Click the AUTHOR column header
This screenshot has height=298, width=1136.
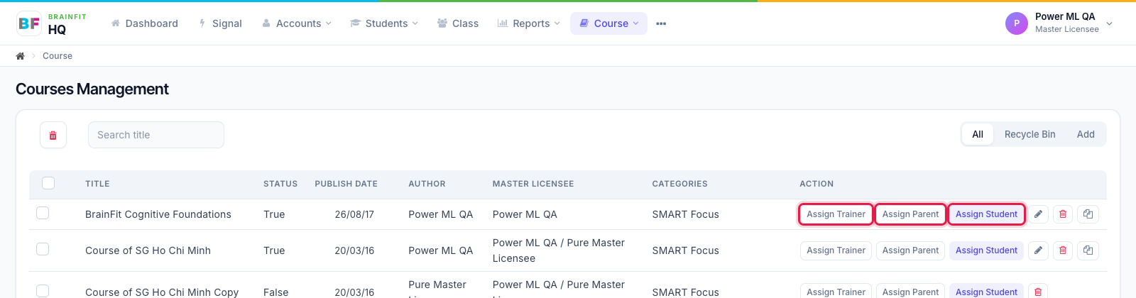coord(427,184)
